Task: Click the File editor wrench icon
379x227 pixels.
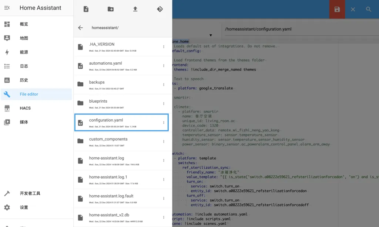Action: 7,94
